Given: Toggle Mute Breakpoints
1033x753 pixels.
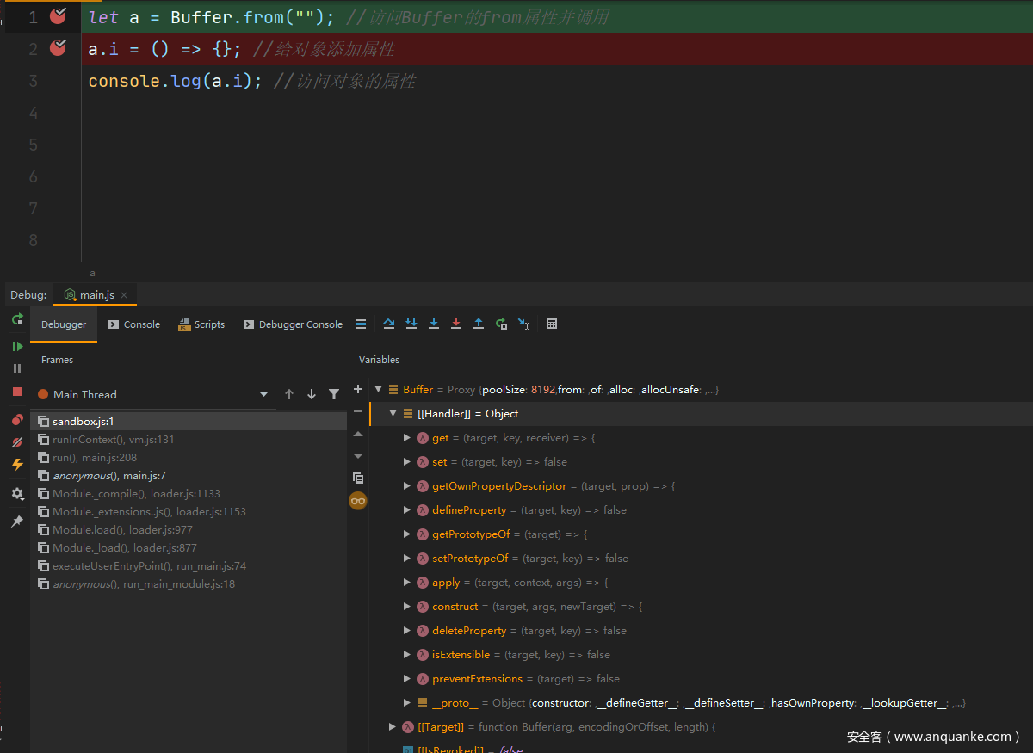Looking at the screenshot, I should pos(17,442).
